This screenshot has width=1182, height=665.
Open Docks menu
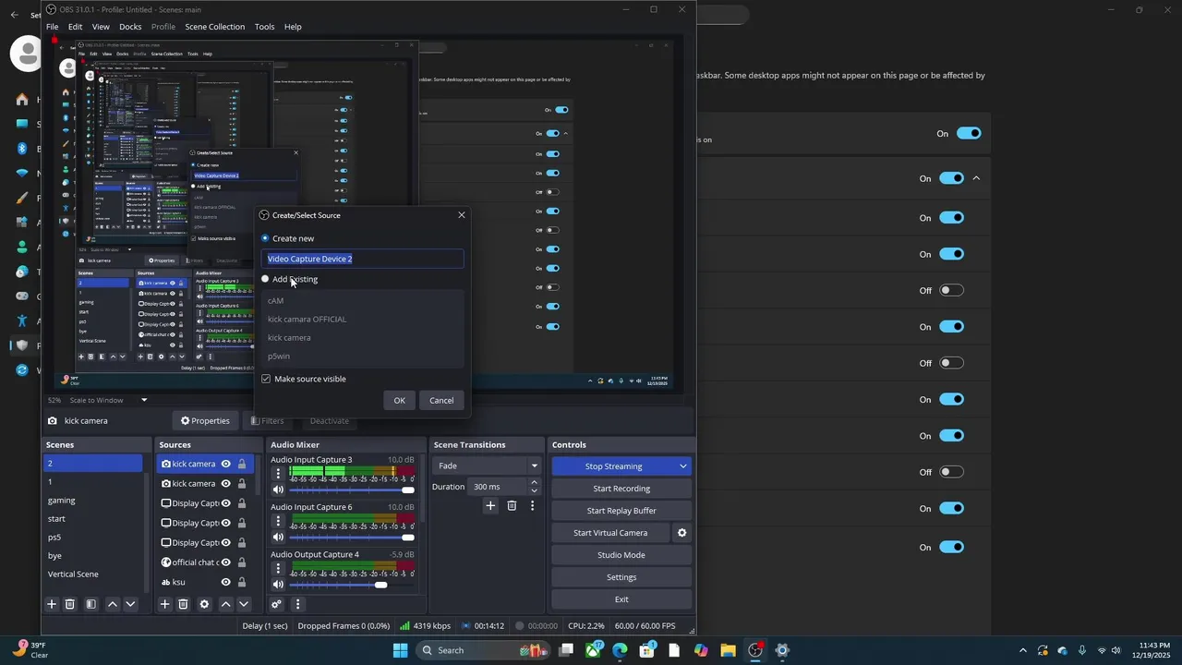130,27
